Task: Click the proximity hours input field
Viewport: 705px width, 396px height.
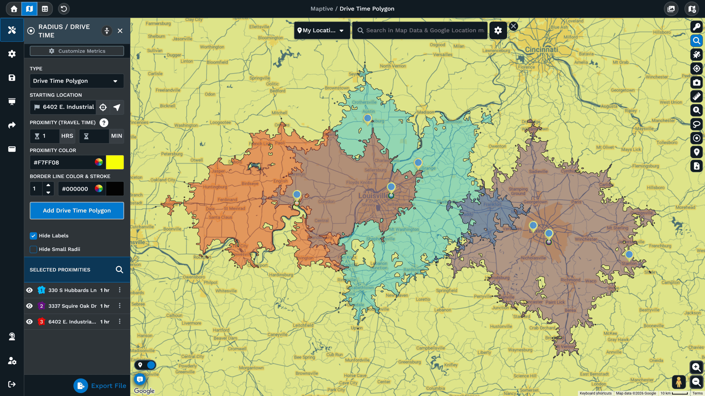Action: click(45, 136)
